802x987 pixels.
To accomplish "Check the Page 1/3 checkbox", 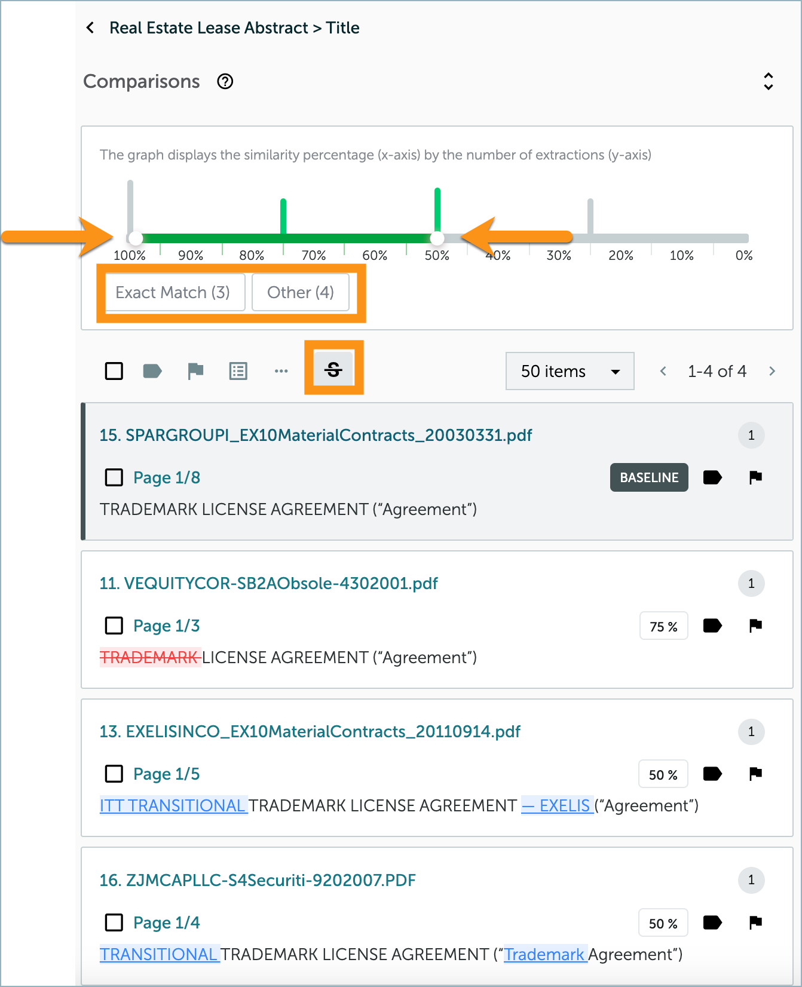I will [114, 626].
